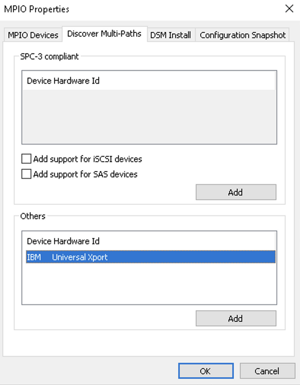Go to the Configuration Snapshot tab
The width and height of the screenshot is (300, 385).
pos(242,35)
